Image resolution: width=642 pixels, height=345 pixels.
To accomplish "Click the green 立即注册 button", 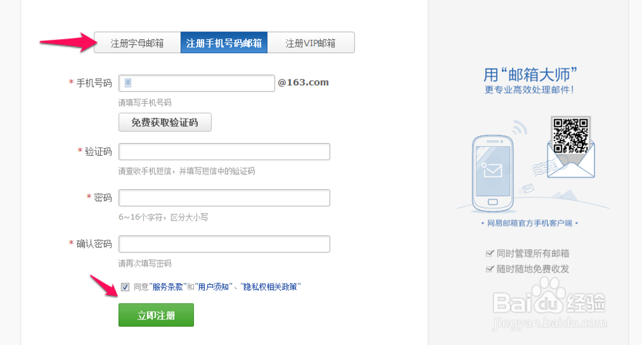I will point(156,315).
